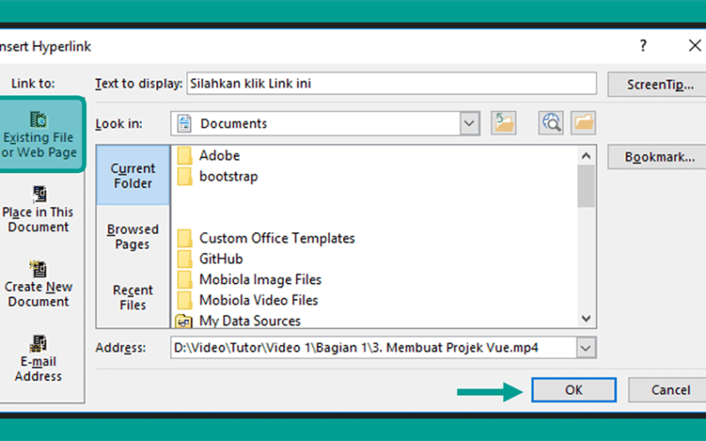Open the Browse the Web icon

click(x=551, y=123)
